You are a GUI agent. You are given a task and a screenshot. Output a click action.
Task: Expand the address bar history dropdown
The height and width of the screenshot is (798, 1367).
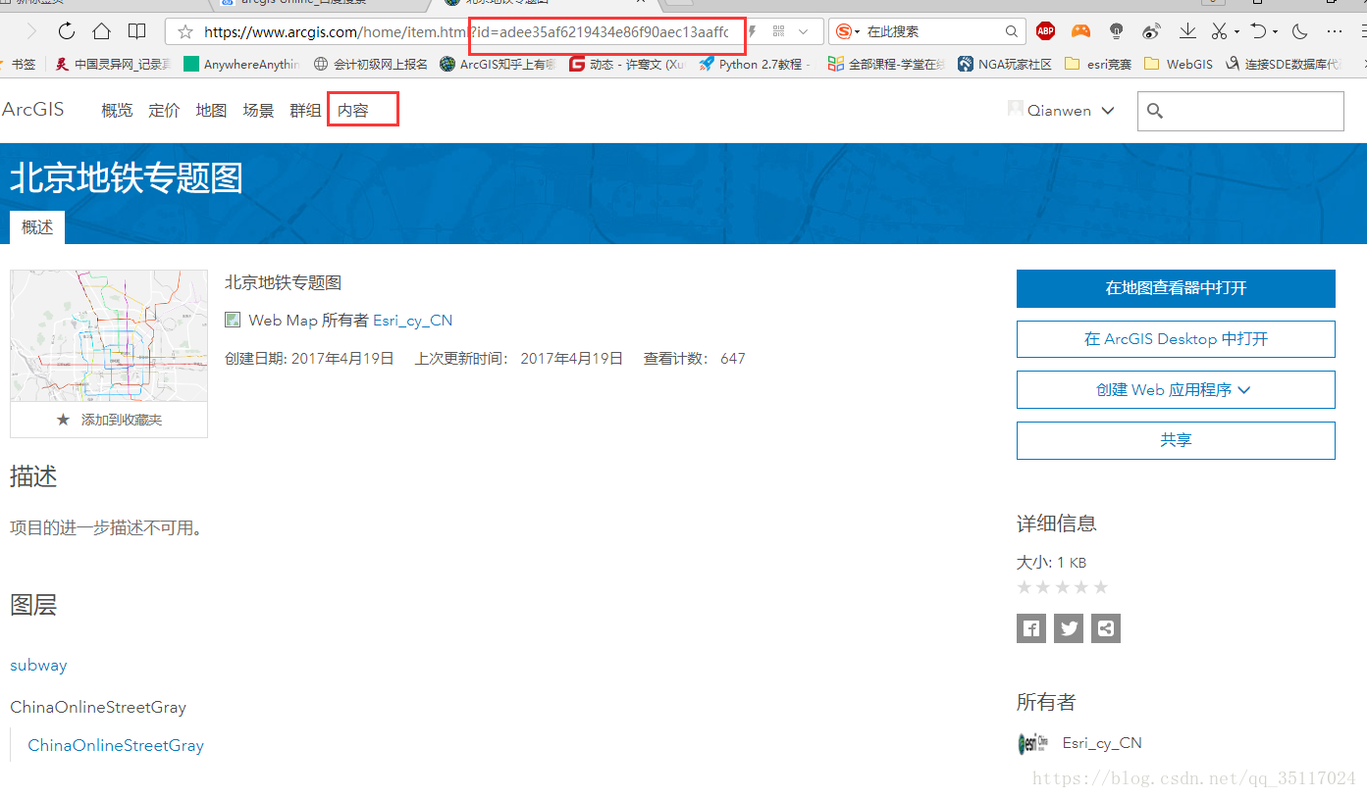803,31
